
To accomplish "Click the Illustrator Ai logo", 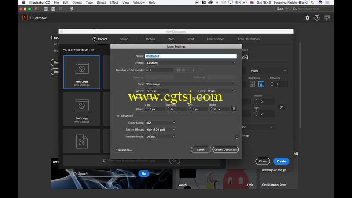I will click(x=25, y=18).
